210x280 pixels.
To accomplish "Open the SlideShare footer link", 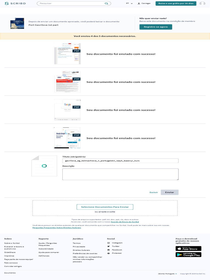I will pyautogui.click(x=10, y=252).
